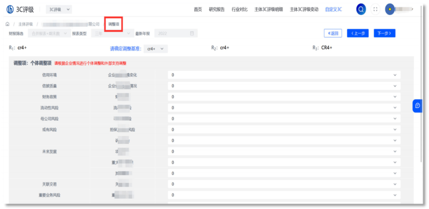This screenshot has height=209, width=429.
Task: Click the 下一步 button
Action: tap(385, 33)
